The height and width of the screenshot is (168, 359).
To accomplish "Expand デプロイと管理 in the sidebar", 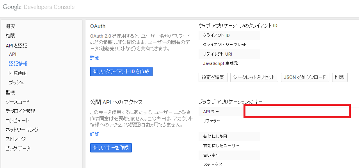I will click(x=20, y=111).
